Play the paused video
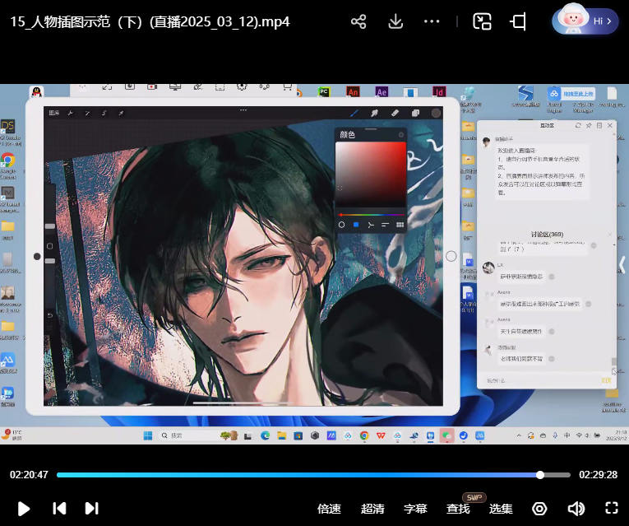This screenshot has height=526, width=629. (x=24, y=509)
